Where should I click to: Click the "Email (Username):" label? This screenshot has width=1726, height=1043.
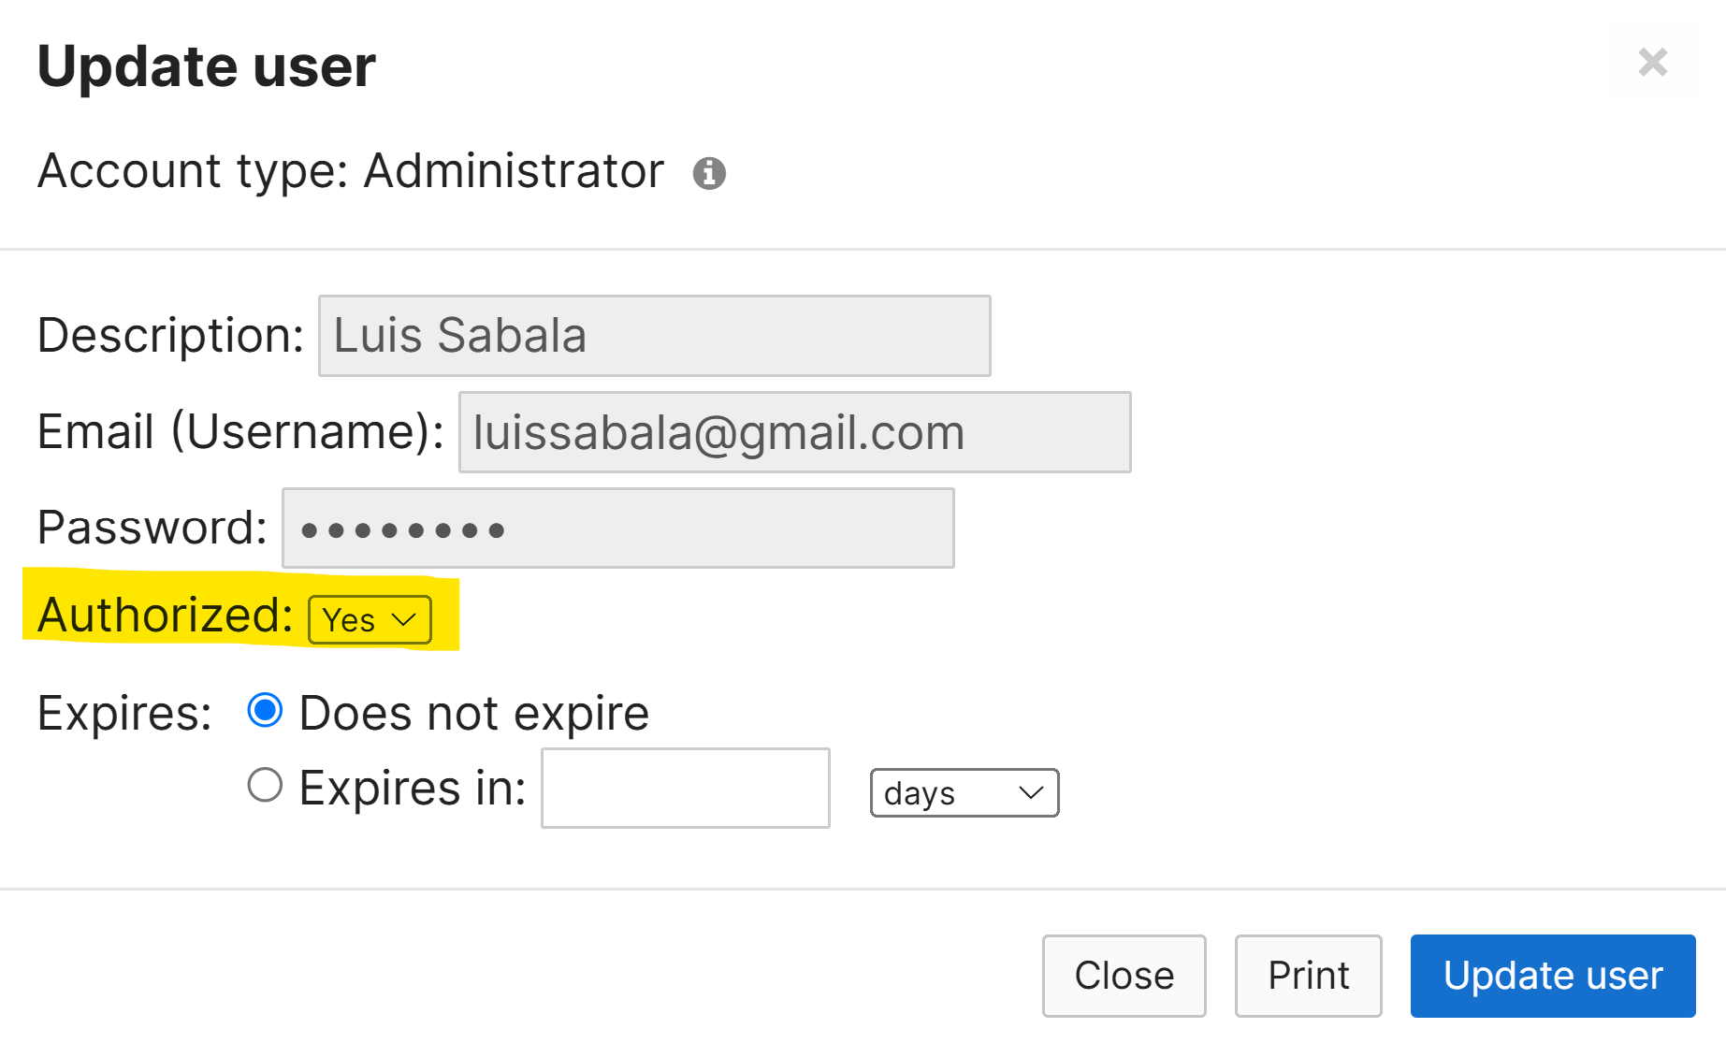[x=240, y=432]
